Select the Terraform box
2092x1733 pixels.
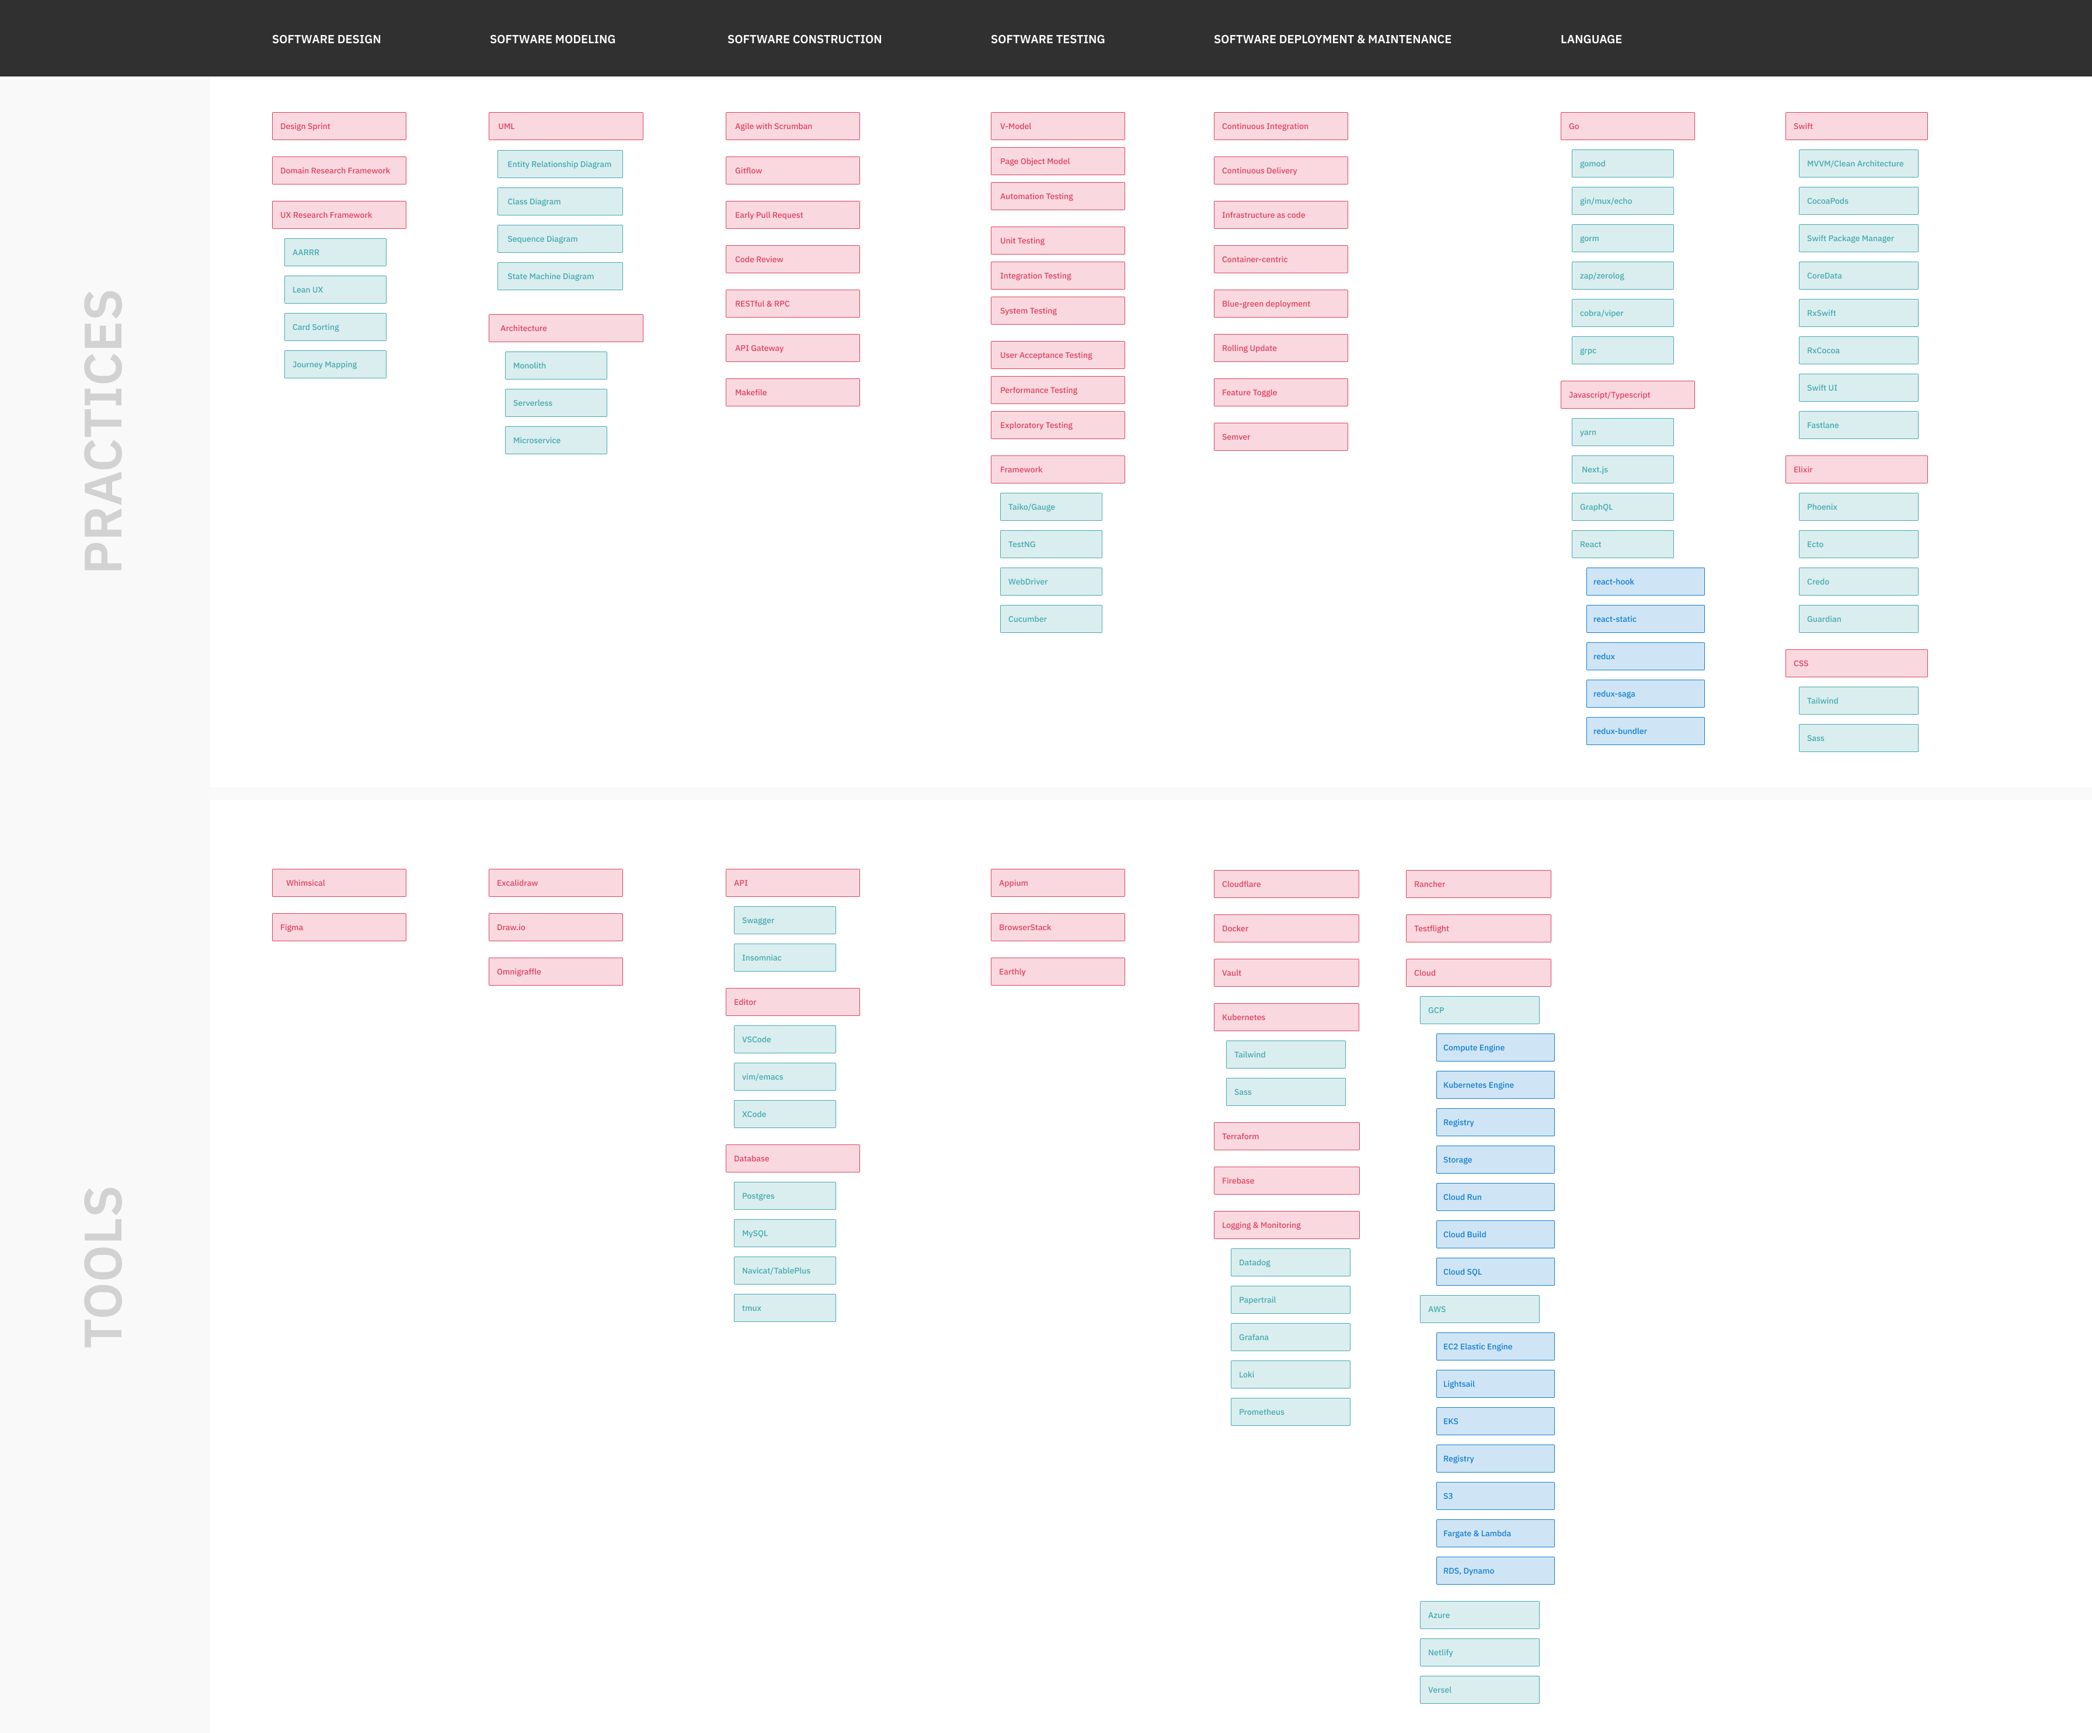(x=1287, y=1136)
